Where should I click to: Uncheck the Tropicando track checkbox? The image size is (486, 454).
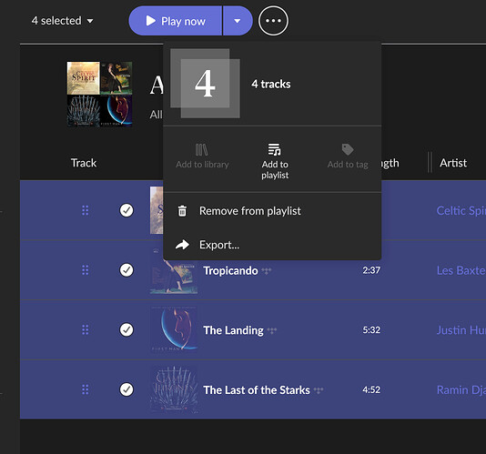point(127,270)
